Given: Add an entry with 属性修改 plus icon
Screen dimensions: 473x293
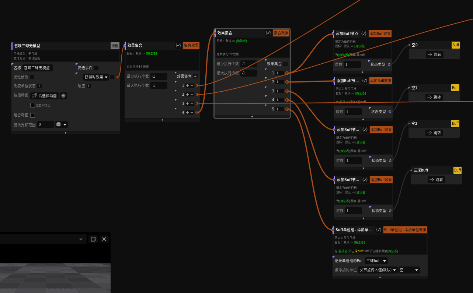Looking at the screenshot, I should (x=32, y=77).
